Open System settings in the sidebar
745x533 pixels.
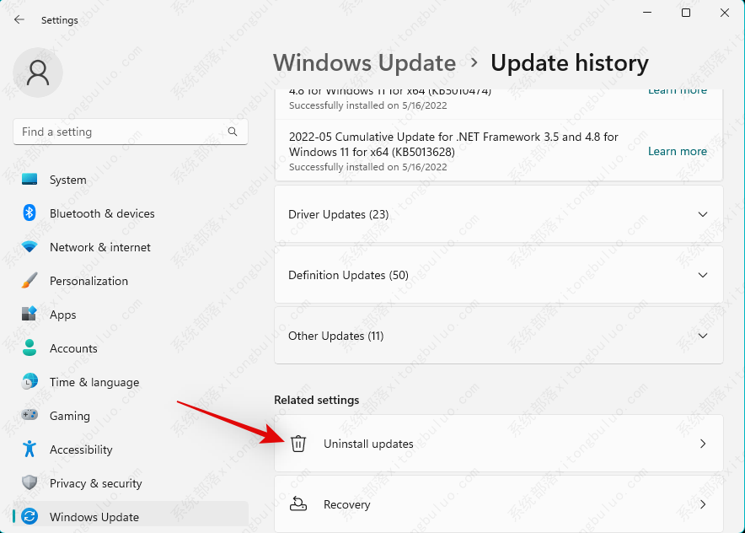pyautogui.click(x=67, y=180)
